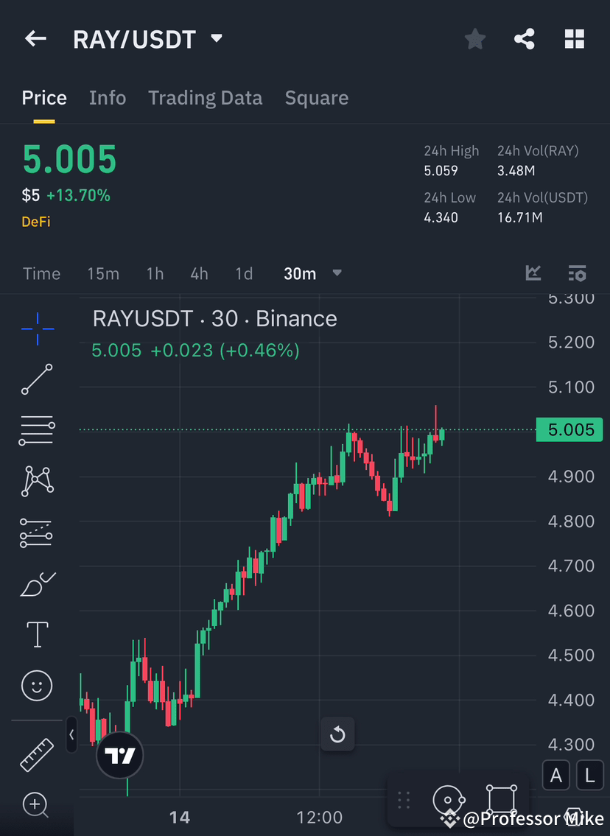Collapse the drawing toolbar with the chevron

tap(71, 734)
